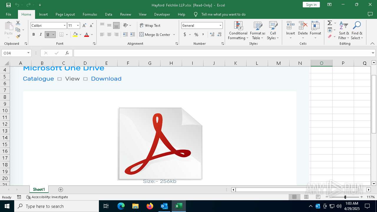Switch to Page Break Preview view
The height and width of the screenshot is (212, 377).
coord(318,197)
